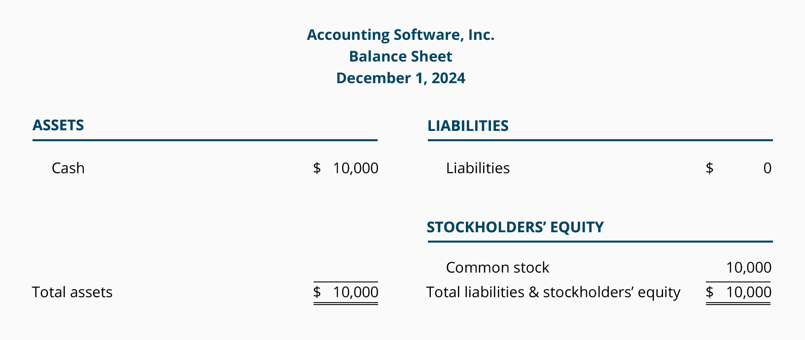Click the Total assets label
Screen dimensions: 805x340
click(72, 292)
